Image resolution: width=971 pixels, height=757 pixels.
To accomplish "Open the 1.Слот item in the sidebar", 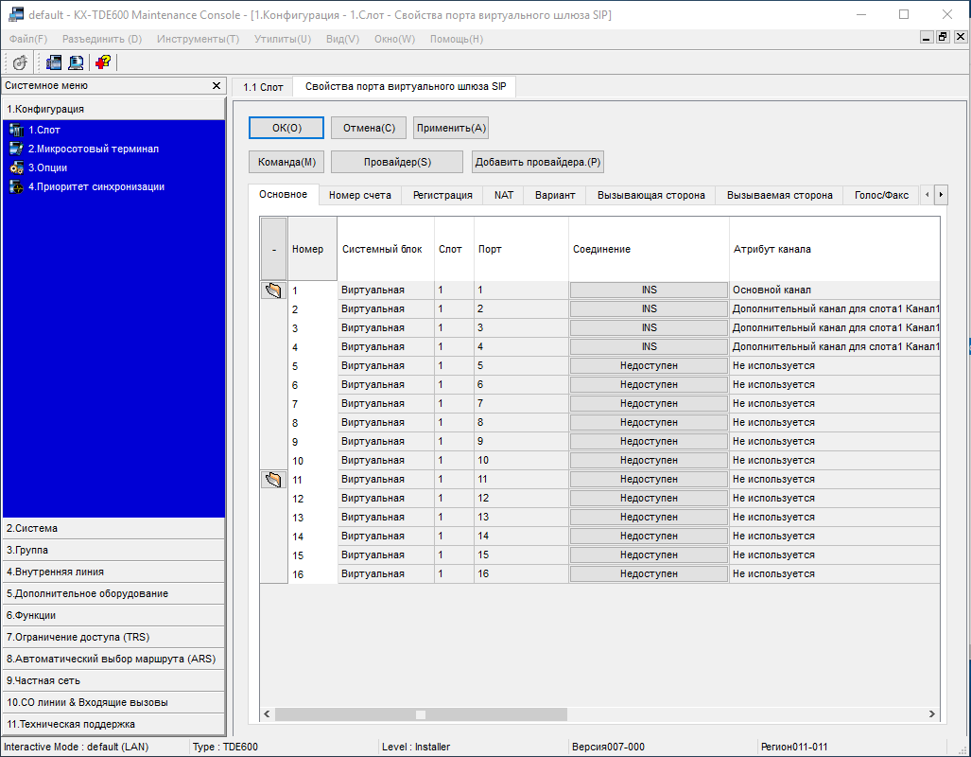I will (x=43, y=130).
